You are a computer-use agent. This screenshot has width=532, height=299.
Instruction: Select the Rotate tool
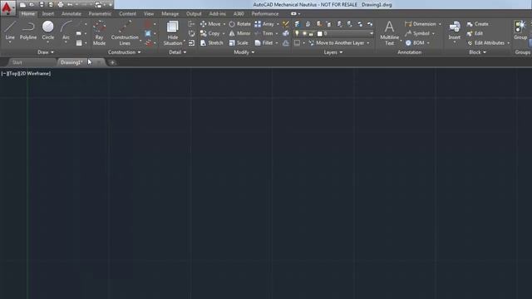pos(239,24)
